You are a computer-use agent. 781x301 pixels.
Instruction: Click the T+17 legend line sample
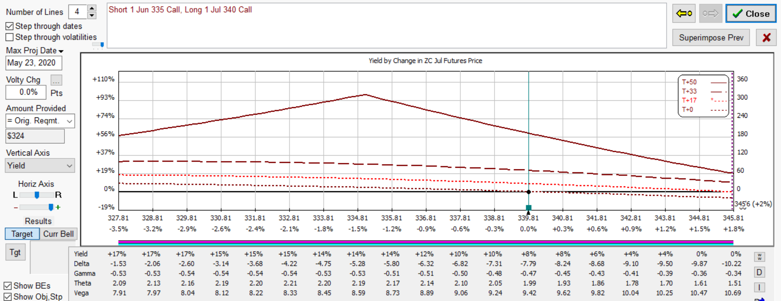click(x=718, y=100)
